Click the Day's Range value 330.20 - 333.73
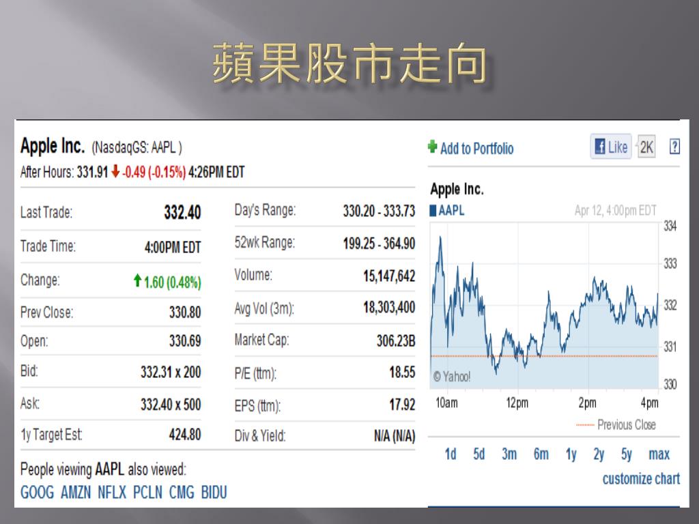The width and height of the screenshot is (699, 524). 379,211
